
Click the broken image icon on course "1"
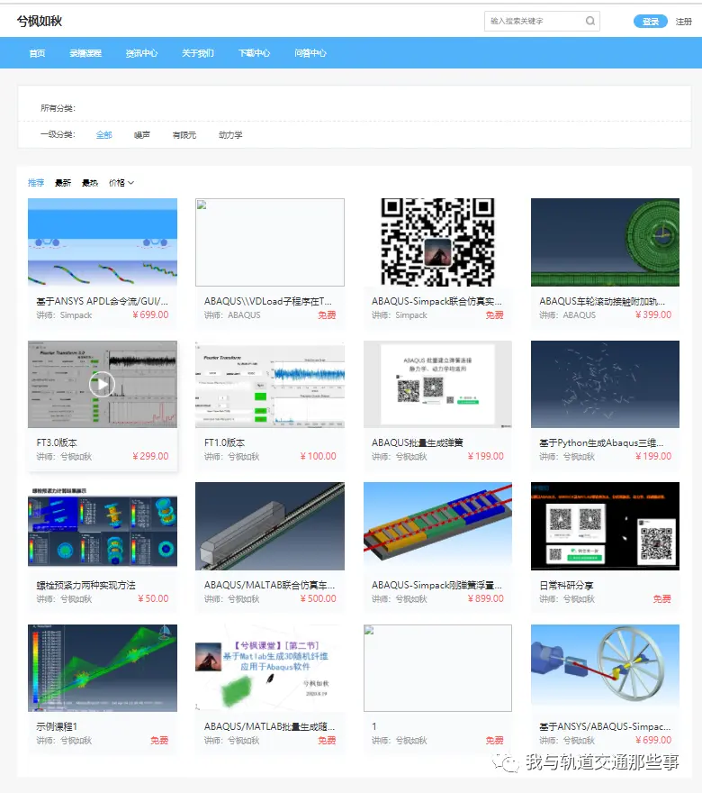[369, 630]
